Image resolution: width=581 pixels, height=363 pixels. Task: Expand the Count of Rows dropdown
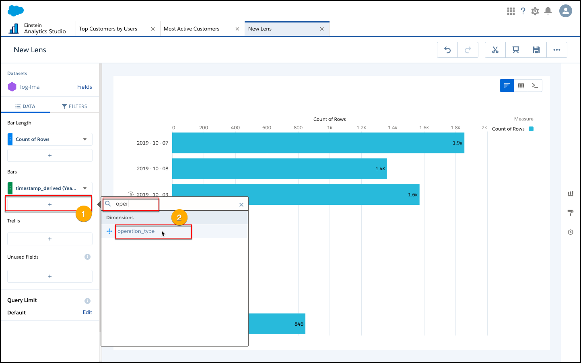coord(85,139)
